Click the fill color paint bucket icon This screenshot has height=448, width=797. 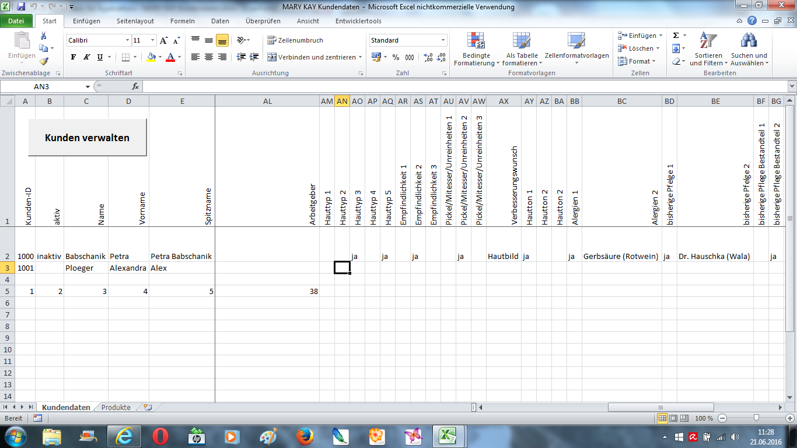click(152, 57)
